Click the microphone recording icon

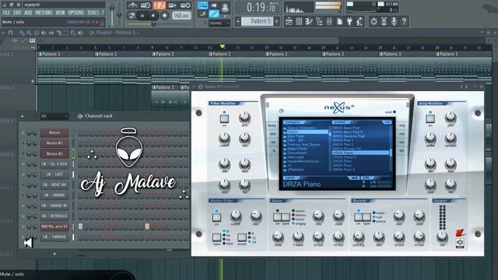point(394,21)
